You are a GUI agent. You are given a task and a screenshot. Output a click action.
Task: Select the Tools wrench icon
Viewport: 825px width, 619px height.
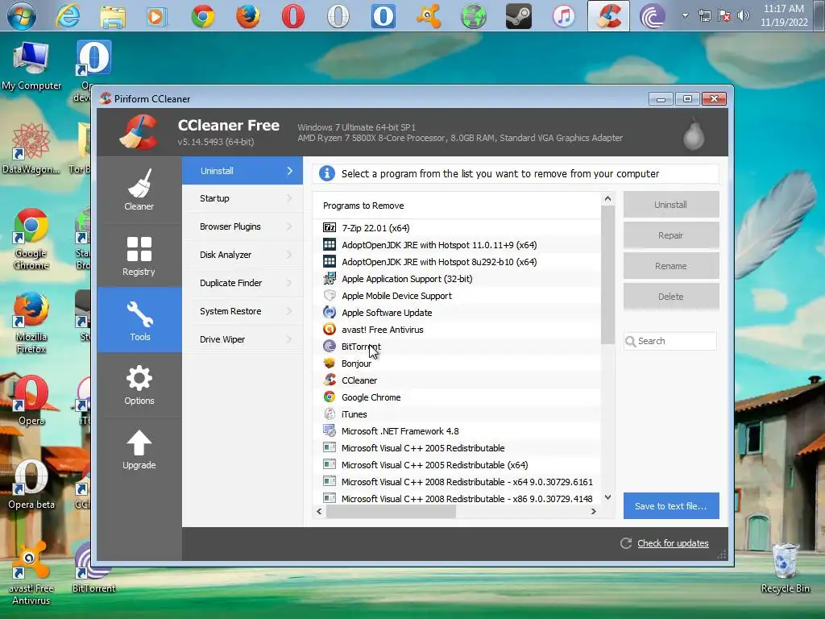[x=140, y=314]
